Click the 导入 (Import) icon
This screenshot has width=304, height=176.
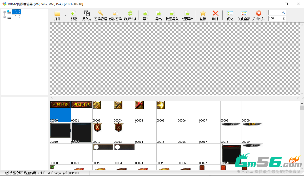[x=146, y=13]
